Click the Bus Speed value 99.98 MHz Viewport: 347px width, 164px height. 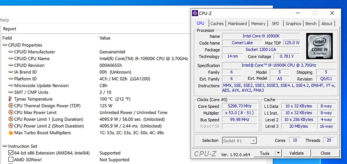(240, 119)
